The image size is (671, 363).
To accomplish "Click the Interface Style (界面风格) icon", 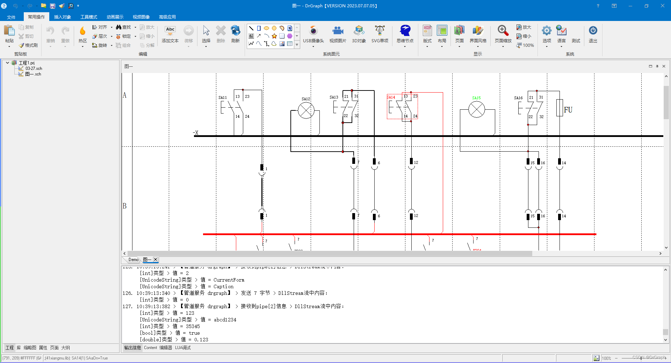I will (478, 31).
